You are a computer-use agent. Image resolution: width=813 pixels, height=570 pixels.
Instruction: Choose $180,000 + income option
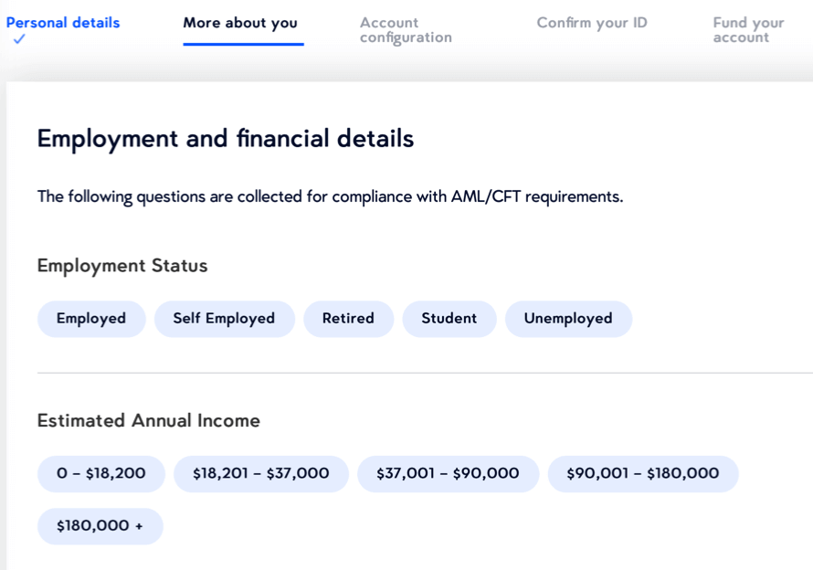click(100, 526)
